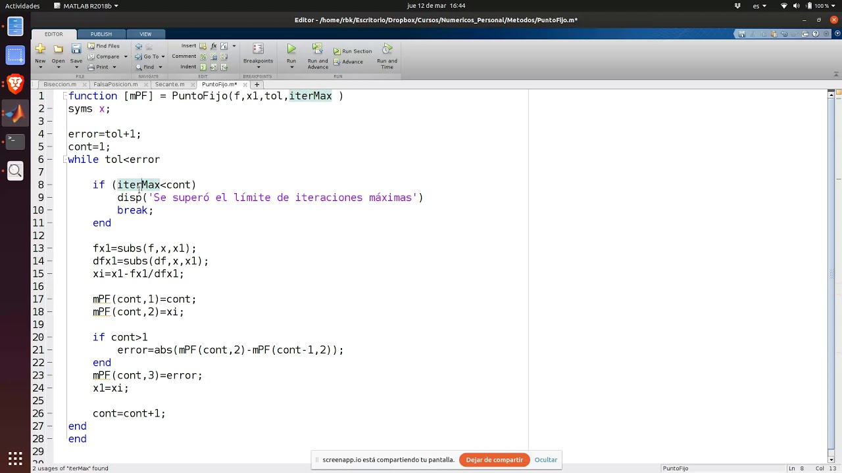Click the Save floppy disk icon
This screenshot has width=842, height=473.
[76, 49]
